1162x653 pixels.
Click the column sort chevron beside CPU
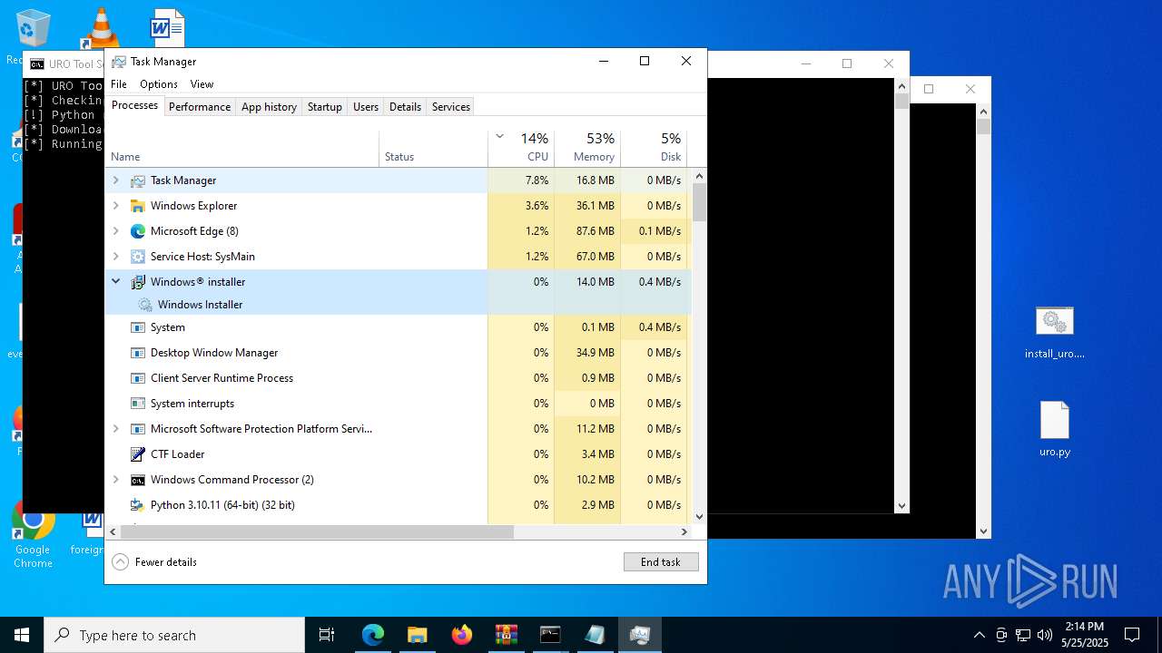(499, 137)
